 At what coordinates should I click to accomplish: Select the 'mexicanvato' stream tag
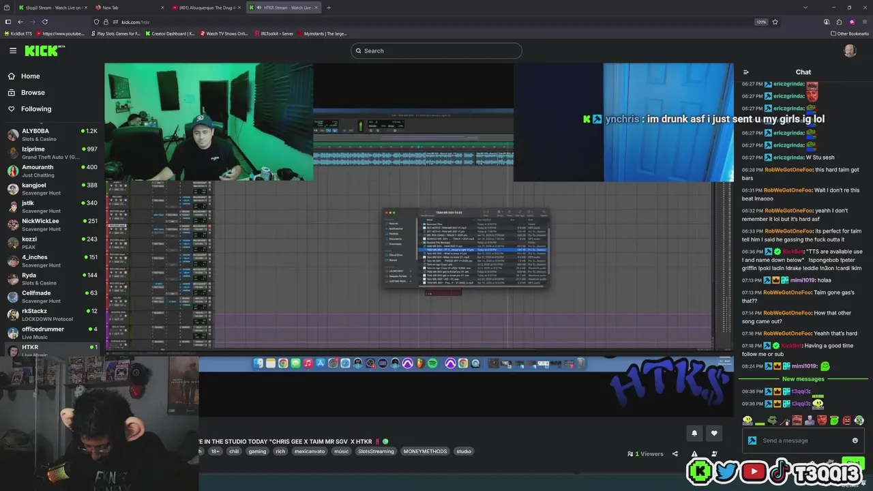point(310,451)
